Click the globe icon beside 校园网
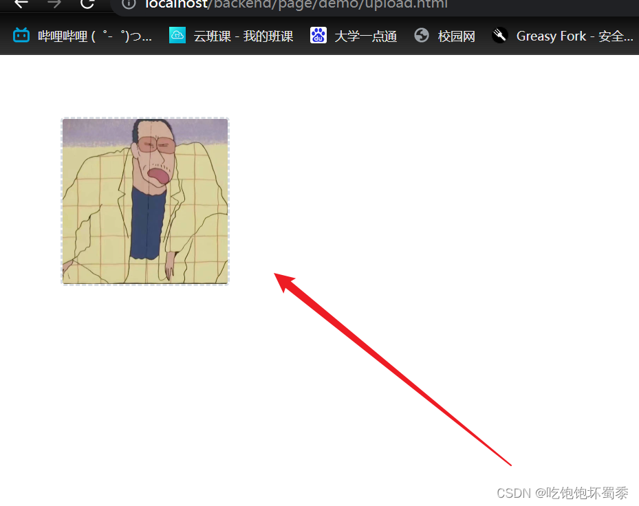 pyautogui.click(x=422, y=36)
